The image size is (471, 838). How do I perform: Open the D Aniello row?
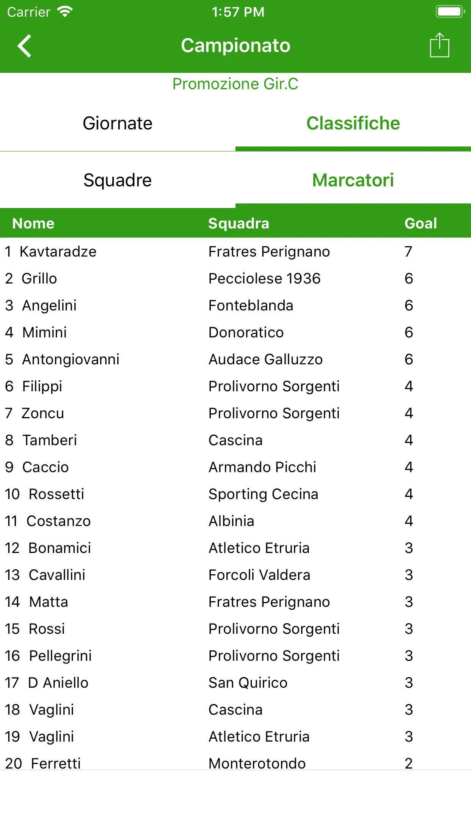(235, 683)
